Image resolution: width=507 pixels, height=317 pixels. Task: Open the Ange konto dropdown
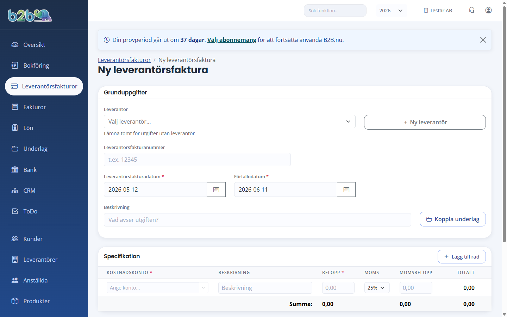157,288
